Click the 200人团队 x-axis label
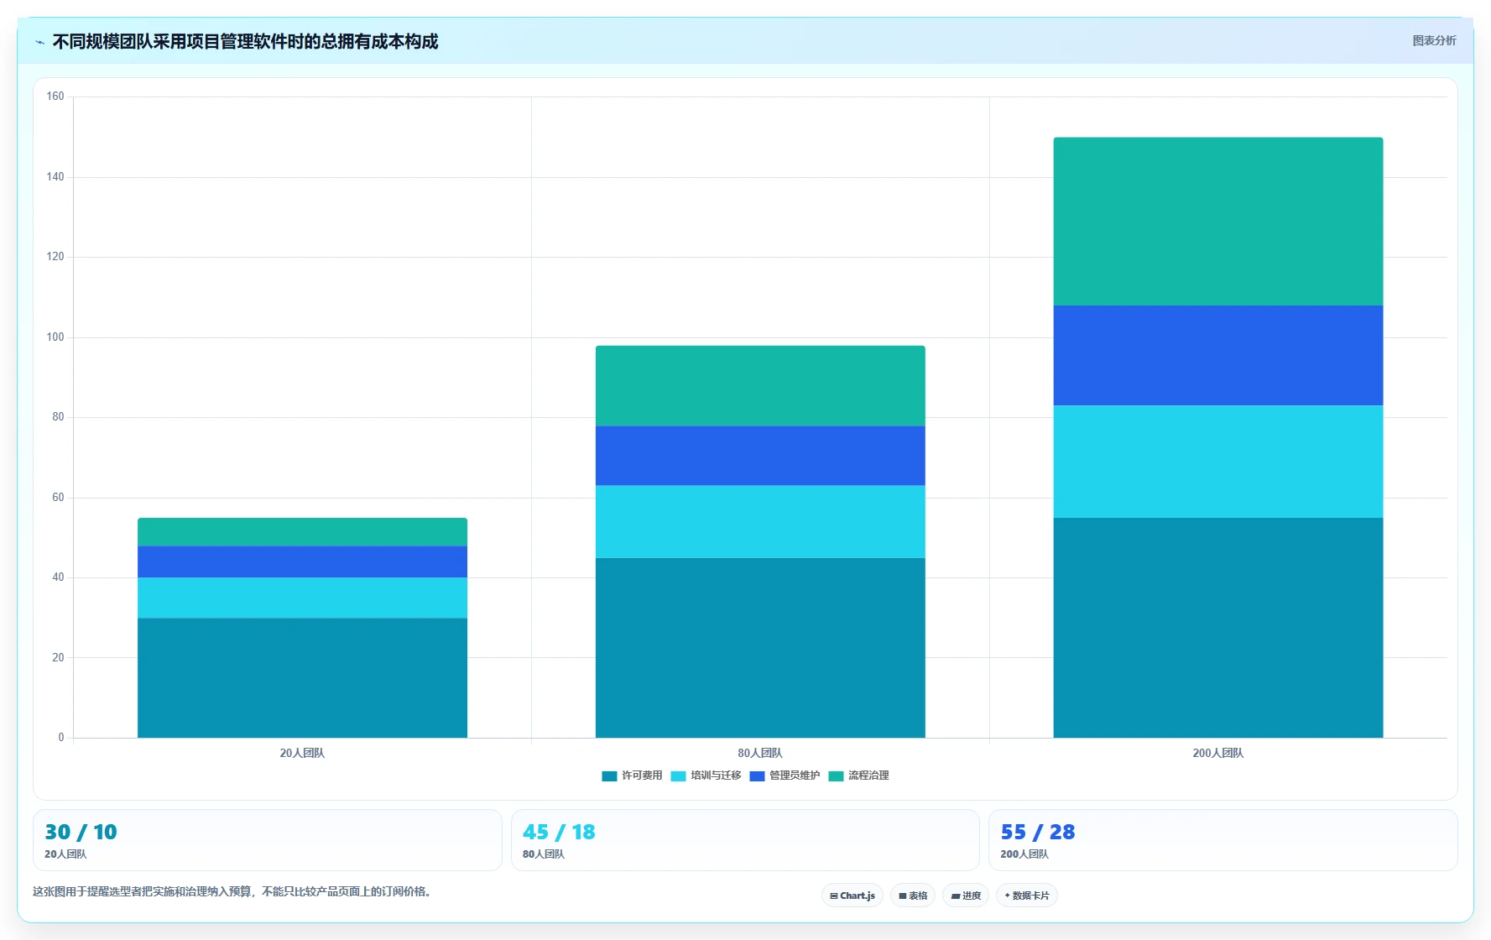The width and height of the screenshot is (1491, 940). (x=1218, y=753)
